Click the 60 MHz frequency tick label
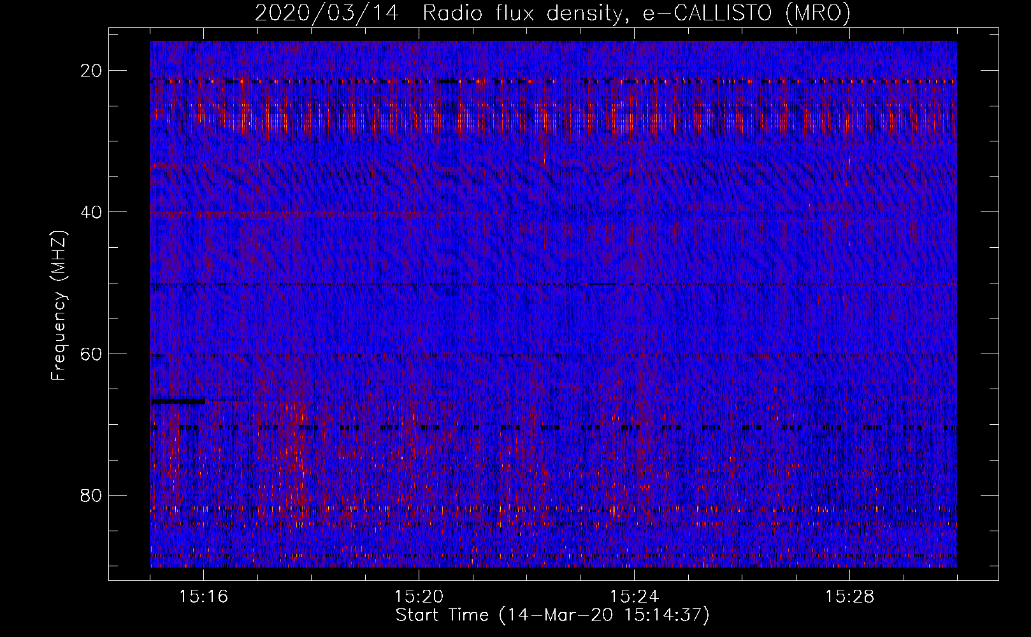The image size is (1031, 637). click(x=92, y=354)
